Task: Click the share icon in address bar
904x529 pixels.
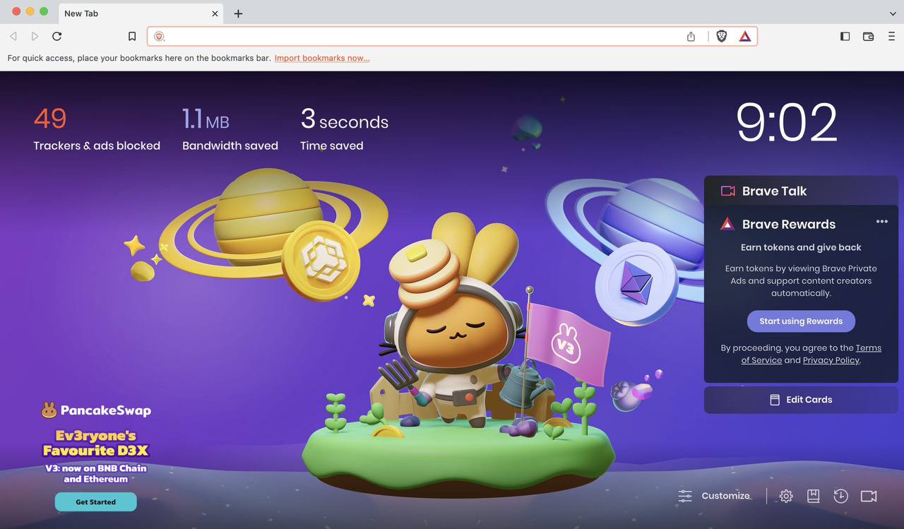Action: tap(691, 36)
